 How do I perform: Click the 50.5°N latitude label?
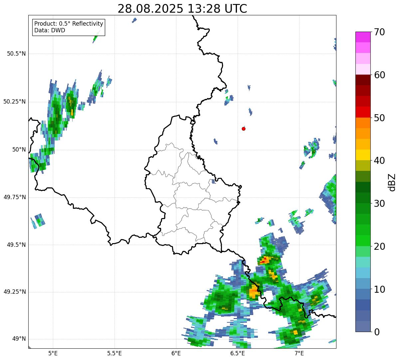click(x=16, y=54)
